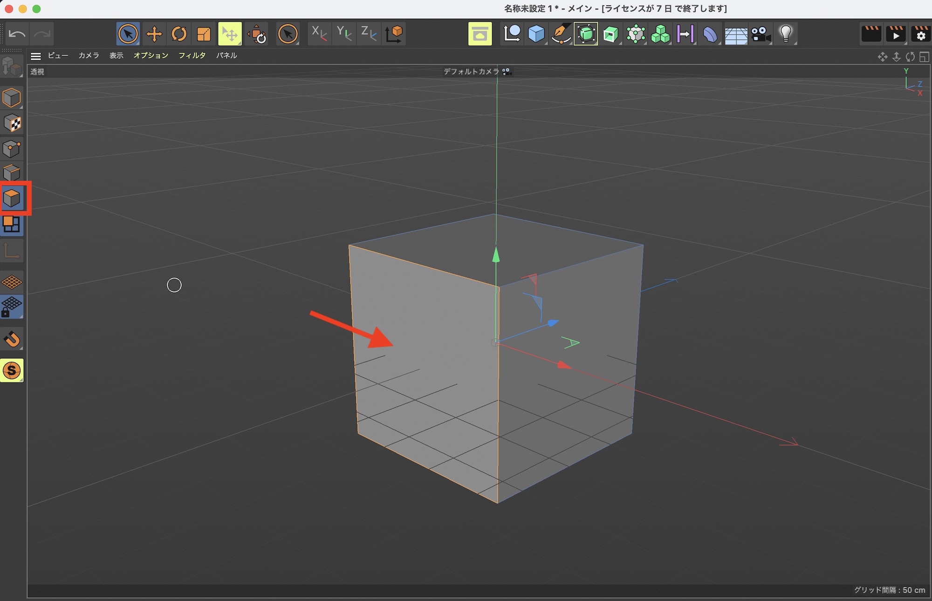Open the Spline Pen tool
Image resolution: width=932 pixels, height=601 pixels.
click(x=561, y=34)
